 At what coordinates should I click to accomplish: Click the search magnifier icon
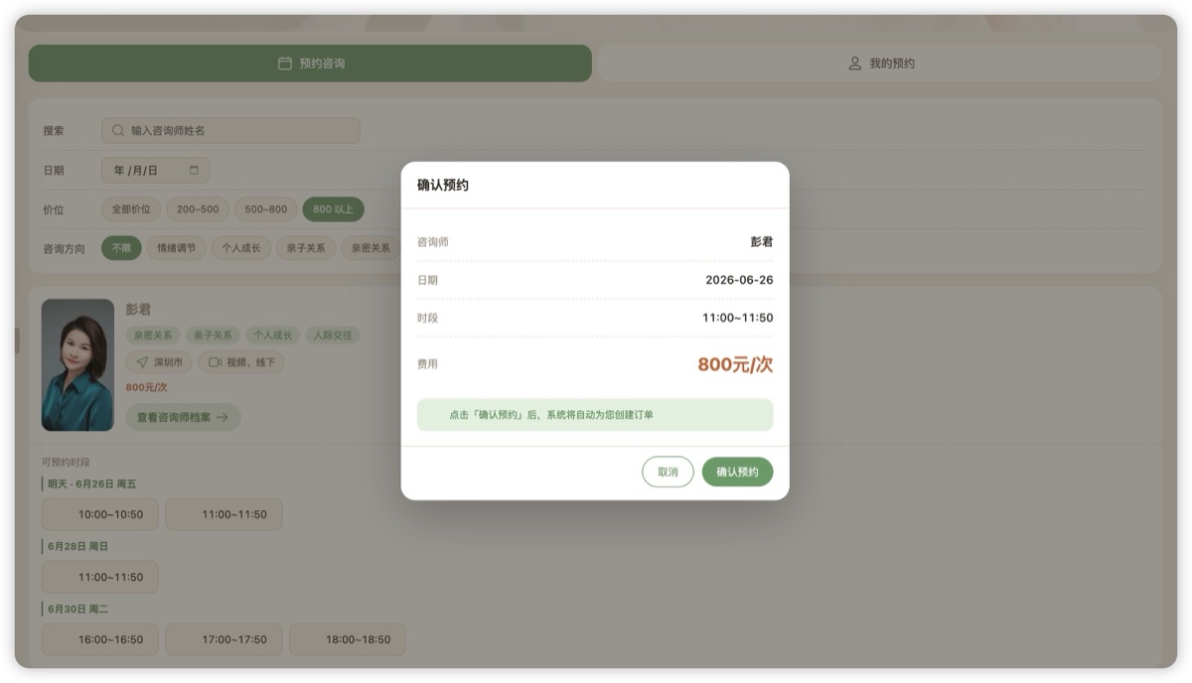tap(118, 130)
